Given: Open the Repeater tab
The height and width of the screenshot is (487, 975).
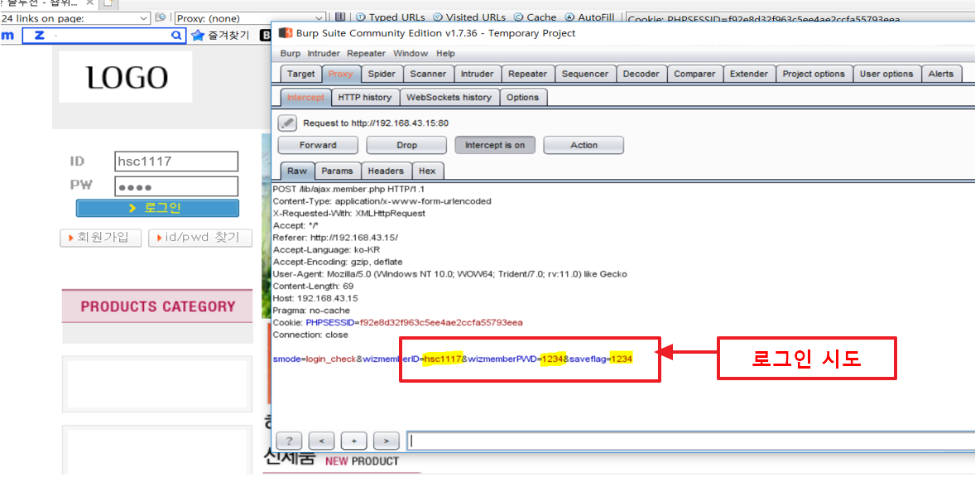Looking at the screenshot, I should click(527, 74).
